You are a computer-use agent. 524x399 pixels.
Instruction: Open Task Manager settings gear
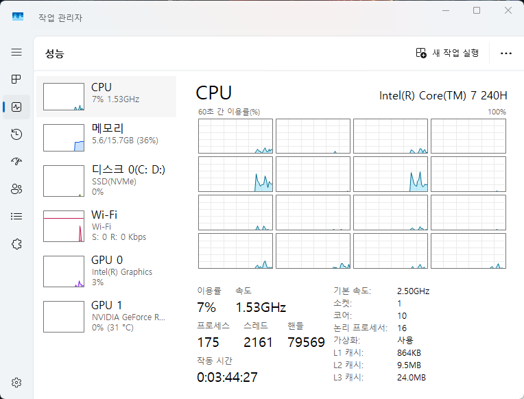point(16,383)
